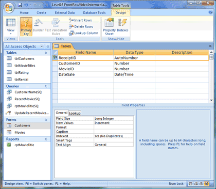Open the Builder tool
Viewport: 216px width, 189px height.
pos(38,25)
